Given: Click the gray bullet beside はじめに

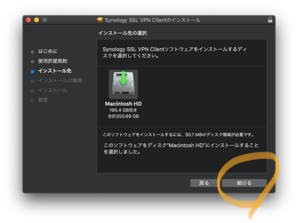Looking at the screenshot, I should tap(33, 52).
